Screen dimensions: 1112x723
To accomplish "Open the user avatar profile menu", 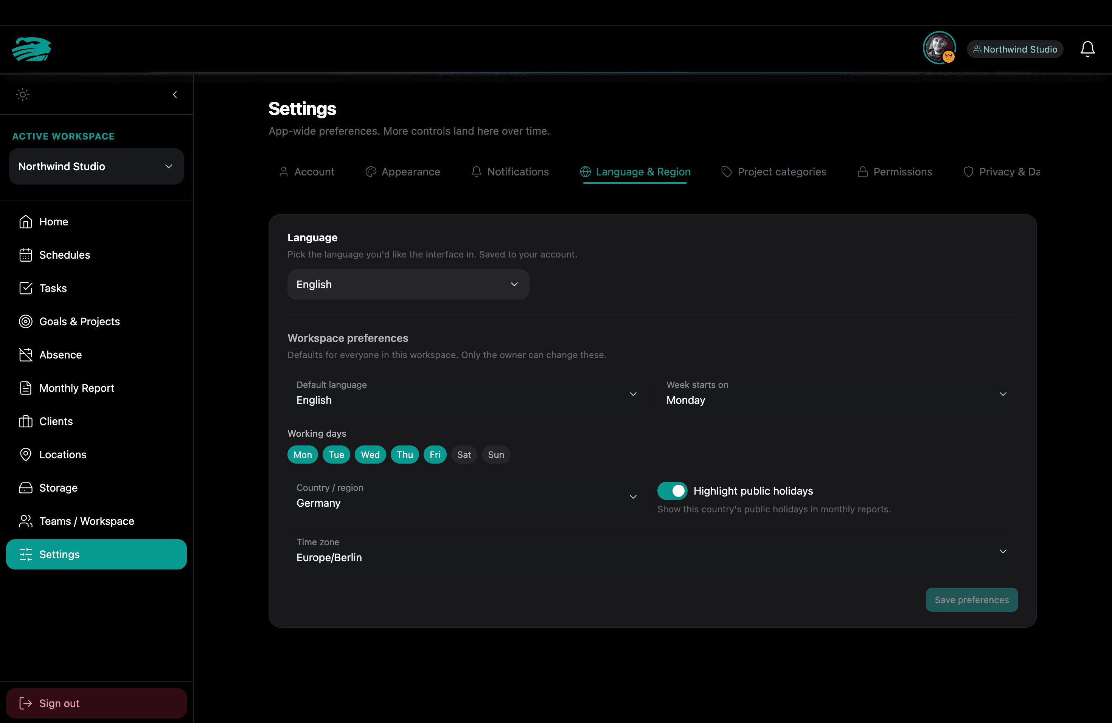I will tap(939, 48).
